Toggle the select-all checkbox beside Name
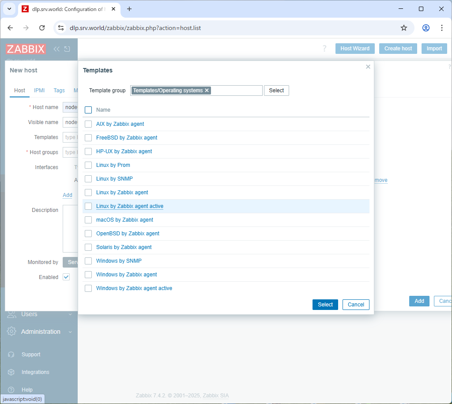Viewport: 452px width, 404px height. pyautogui.click(x=88, y=110)
